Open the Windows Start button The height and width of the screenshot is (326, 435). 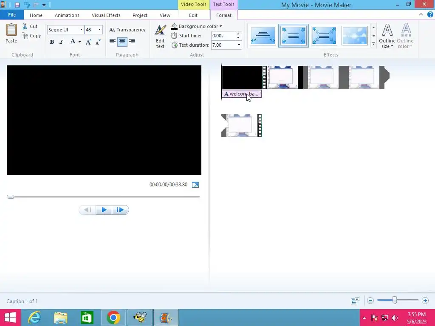click(x=10, y=318)
